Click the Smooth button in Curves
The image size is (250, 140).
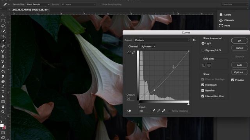239,56
